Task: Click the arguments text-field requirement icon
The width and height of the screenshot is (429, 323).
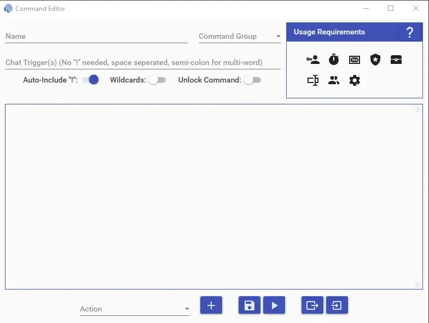Action: click(x=313, y=81)
